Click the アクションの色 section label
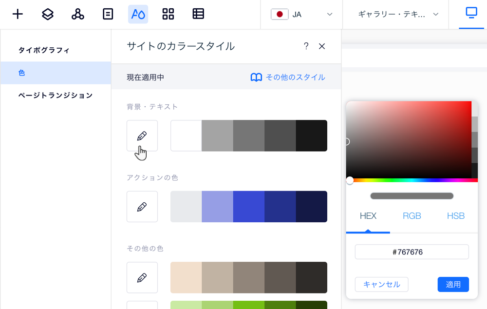487x309 pixels. [152, 177]
